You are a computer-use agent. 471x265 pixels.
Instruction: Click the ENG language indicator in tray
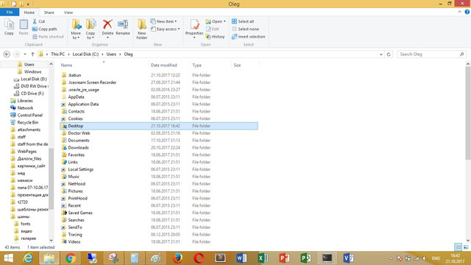pyautogui.click(x=436, y=258)
